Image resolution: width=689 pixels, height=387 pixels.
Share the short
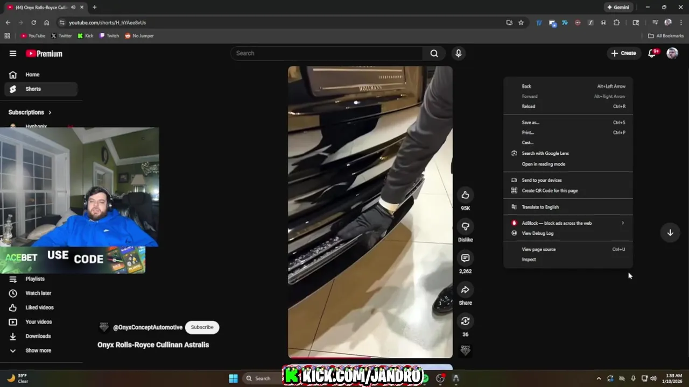[465, 290]
